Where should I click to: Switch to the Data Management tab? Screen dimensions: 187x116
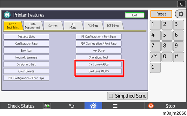point(33,26)
